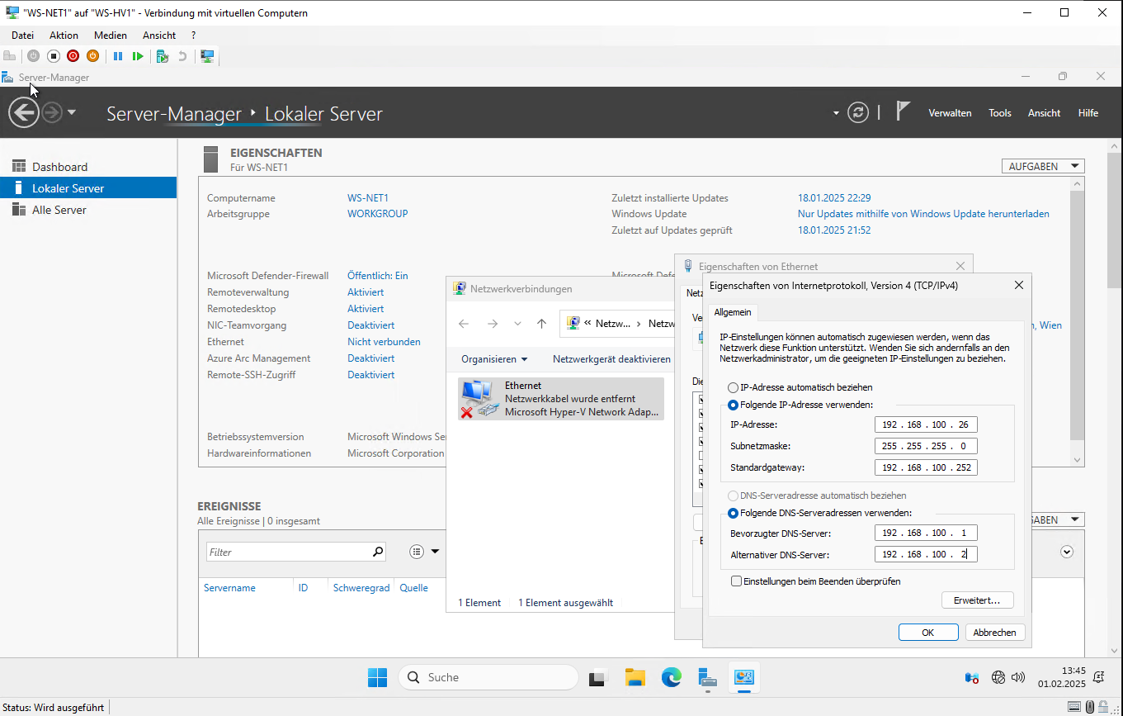Click Server-Manager back arrow button
This screenshot has width=1123, height=716.
point(24,112)
